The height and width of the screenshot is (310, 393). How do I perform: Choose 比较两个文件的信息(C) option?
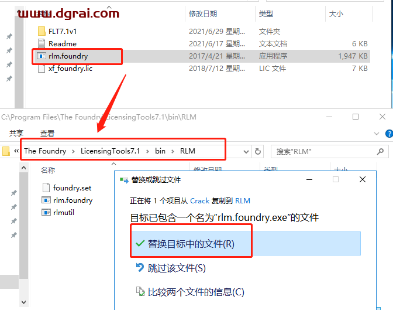[x=196, y=292]
